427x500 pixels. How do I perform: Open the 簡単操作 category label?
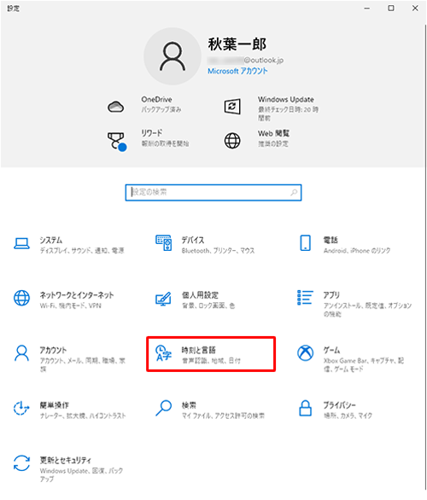[54, 405]
